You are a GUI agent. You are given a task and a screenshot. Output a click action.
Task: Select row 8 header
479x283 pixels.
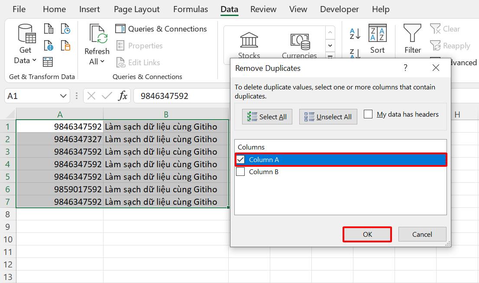pos(8,214)
